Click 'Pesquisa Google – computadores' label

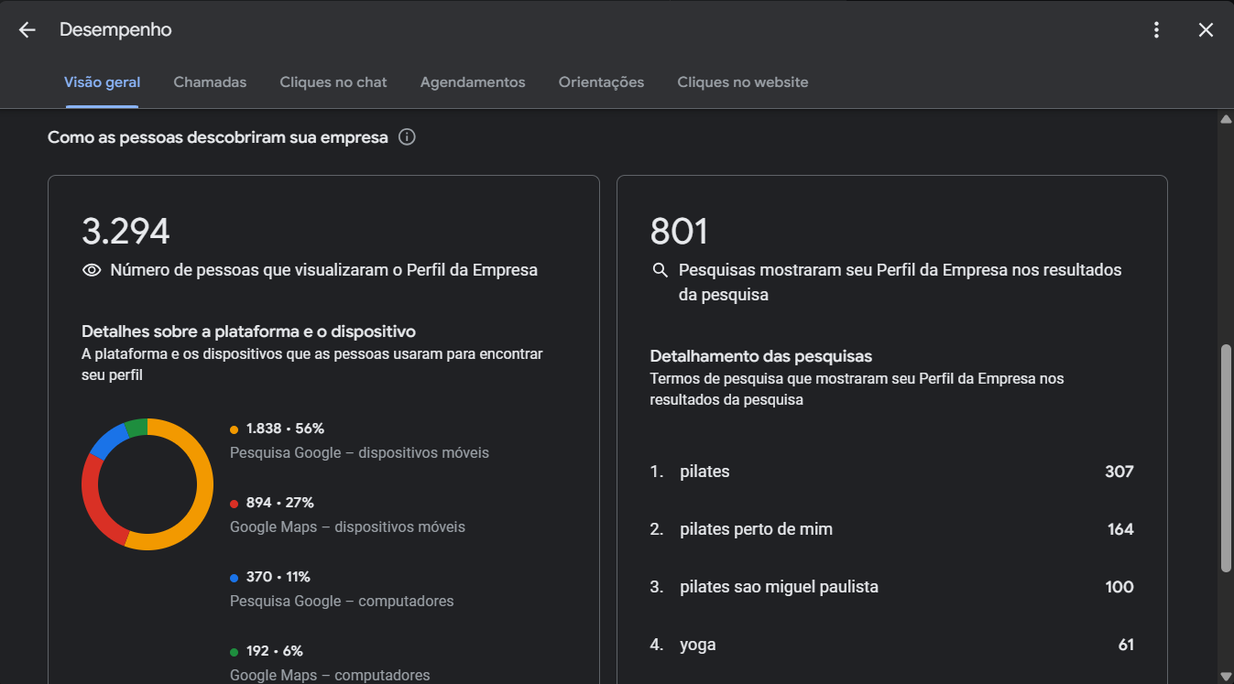[x=342, y=602]
